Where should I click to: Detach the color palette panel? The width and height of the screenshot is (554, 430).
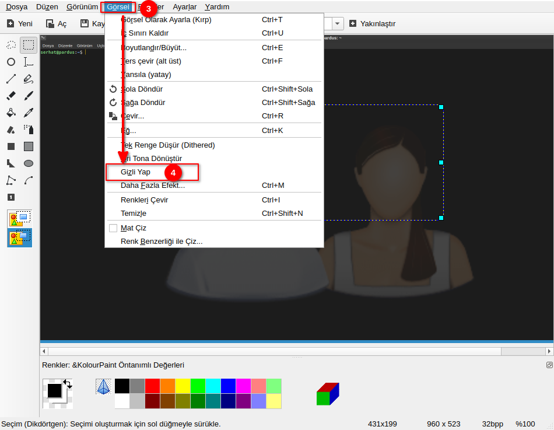549,365
